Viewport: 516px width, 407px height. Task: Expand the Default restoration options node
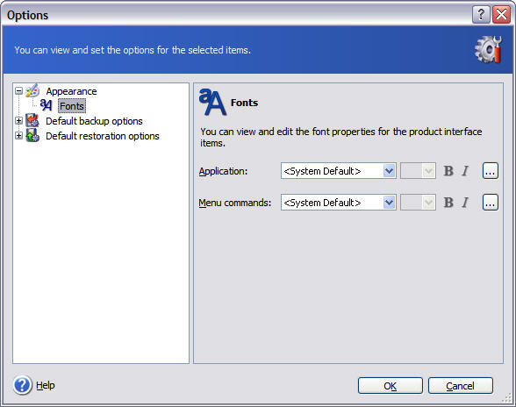pos(19,136)
